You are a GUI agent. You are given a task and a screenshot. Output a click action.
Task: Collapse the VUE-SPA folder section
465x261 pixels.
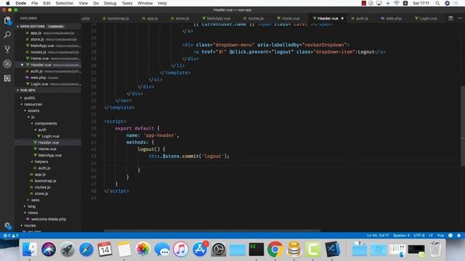click(28, 90)
